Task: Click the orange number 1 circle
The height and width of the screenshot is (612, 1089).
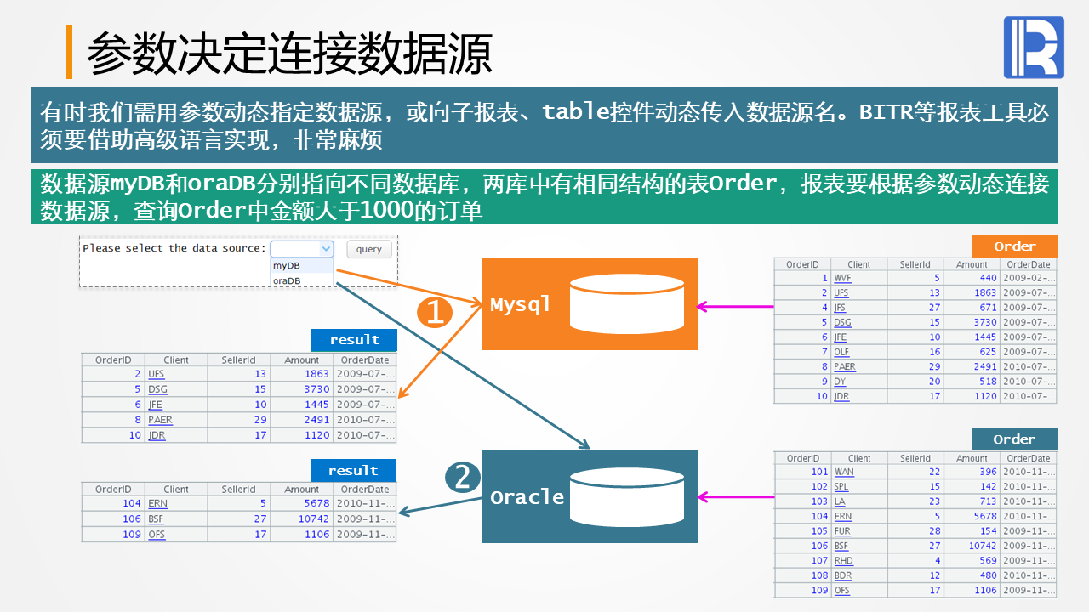Action: tap(434, 312)
